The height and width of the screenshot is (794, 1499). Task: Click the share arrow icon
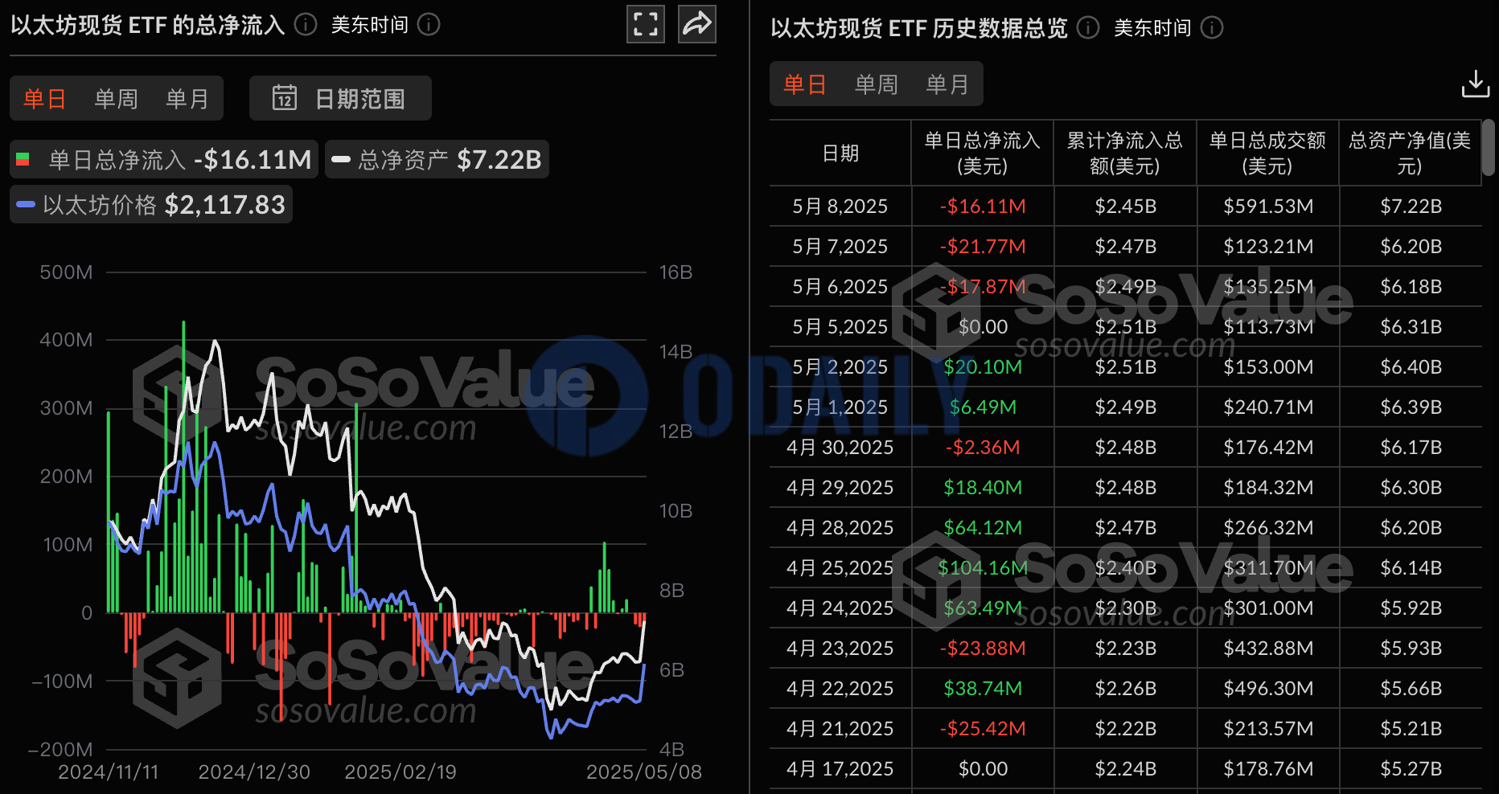pos(697,24)
